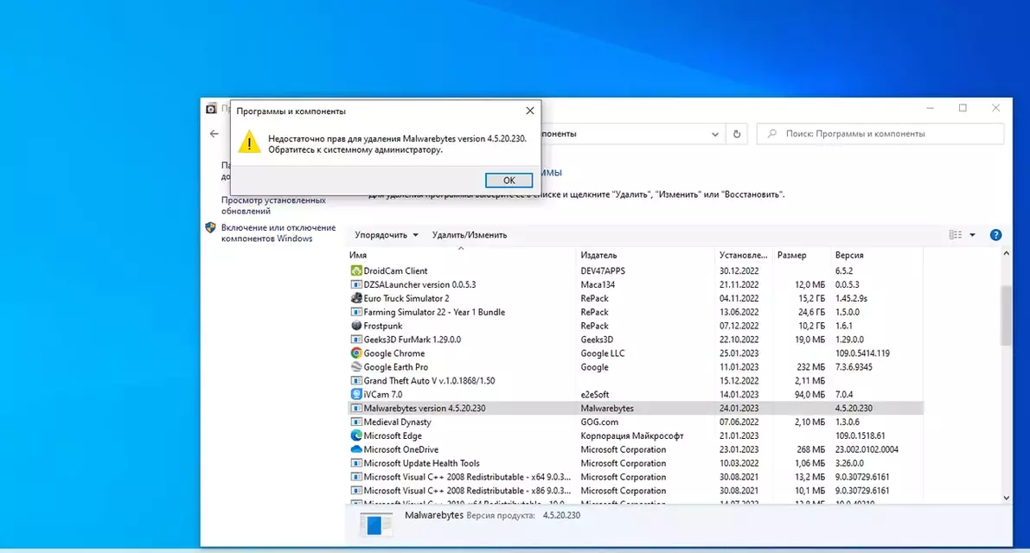
Task: Open Просмотр установленных обновлений link
Action: pyautogui.click(x=273, y=206)
